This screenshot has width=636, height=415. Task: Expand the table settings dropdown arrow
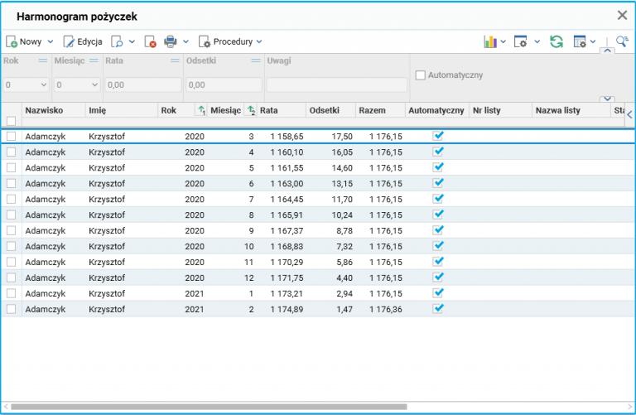coord(593,41)
